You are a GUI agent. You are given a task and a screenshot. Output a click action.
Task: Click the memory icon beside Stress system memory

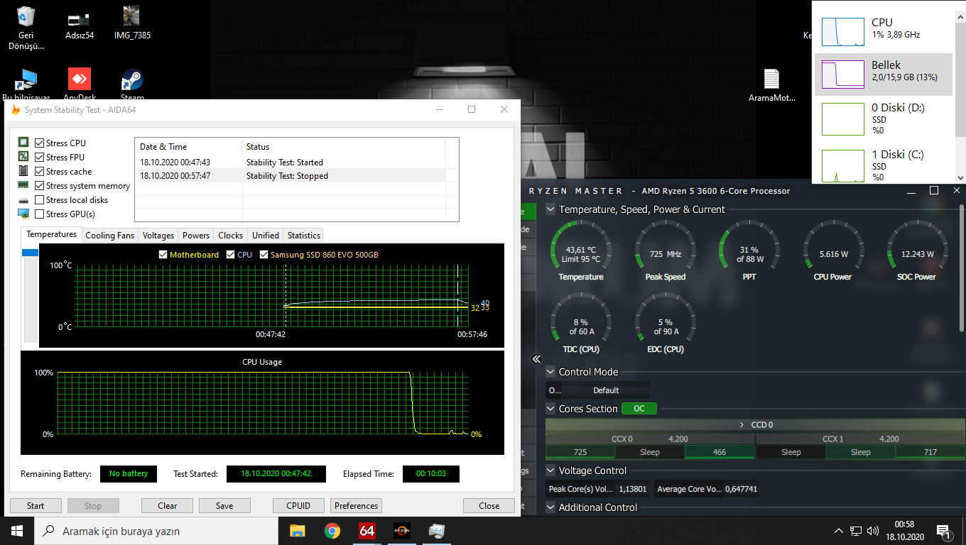(x=23, y=185)
